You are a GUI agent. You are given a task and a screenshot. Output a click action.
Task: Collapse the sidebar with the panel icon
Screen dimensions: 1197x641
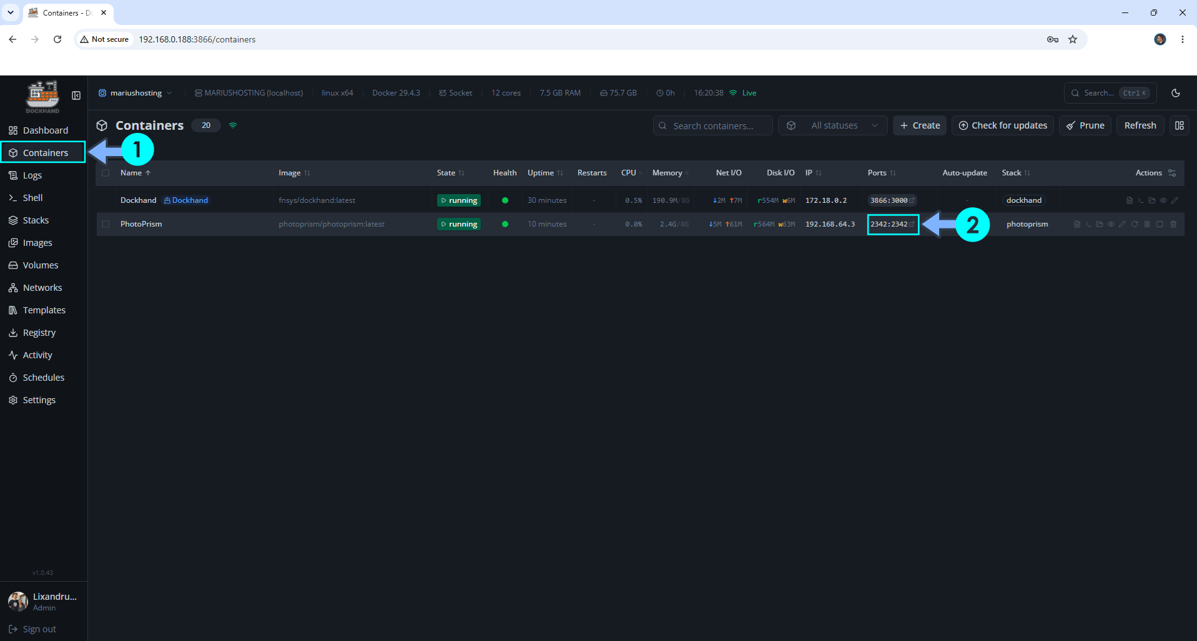click(76, 95)
